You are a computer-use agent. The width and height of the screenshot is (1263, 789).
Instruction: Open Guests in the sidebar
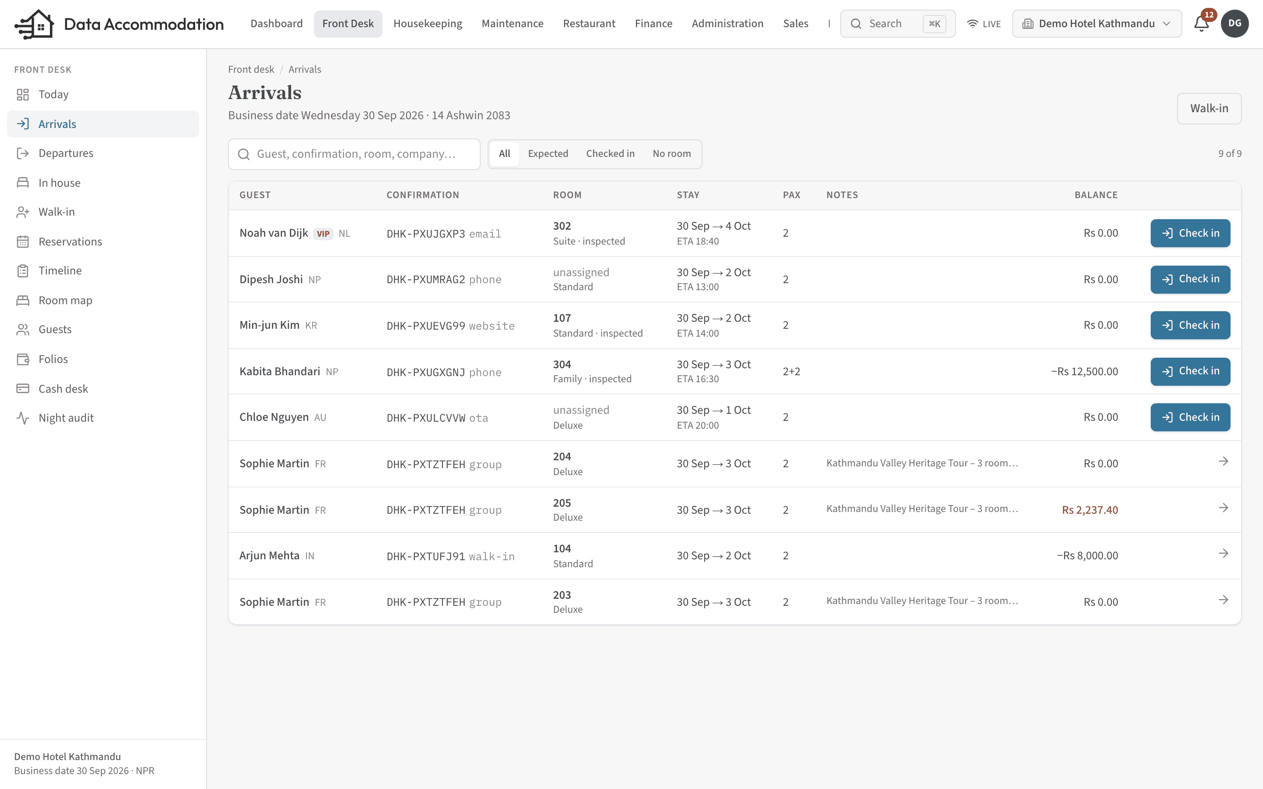[x=103, y=329]
